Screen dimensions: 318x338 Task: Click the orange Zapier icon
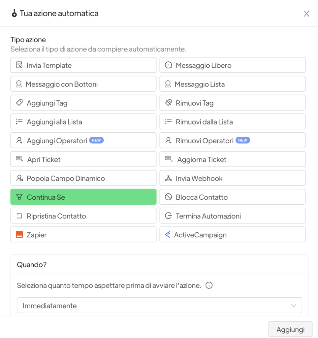pos(19,235)
